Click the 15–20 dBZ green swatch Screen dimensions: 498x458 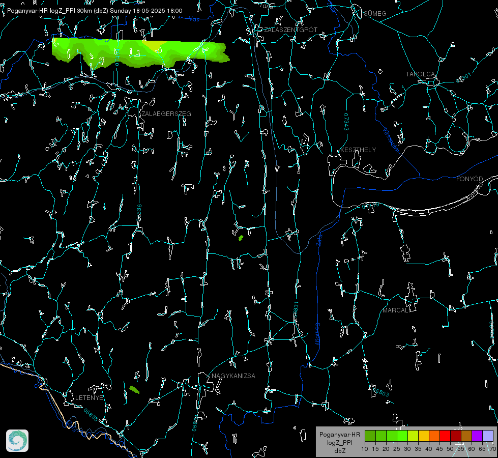click(381, 436)
